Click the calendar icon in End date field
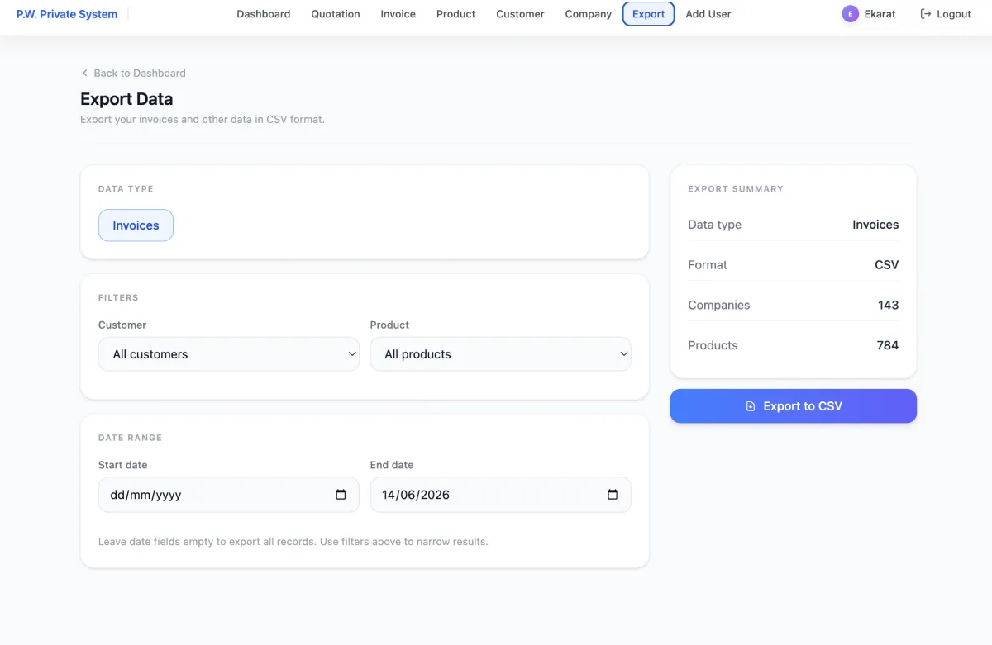Image resolution: width=992 pixels, height=645 pixels. [613, 495]
